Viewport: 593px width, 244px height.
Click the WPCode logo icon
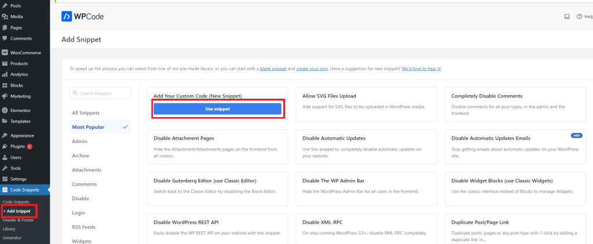(x=67, y=17)
